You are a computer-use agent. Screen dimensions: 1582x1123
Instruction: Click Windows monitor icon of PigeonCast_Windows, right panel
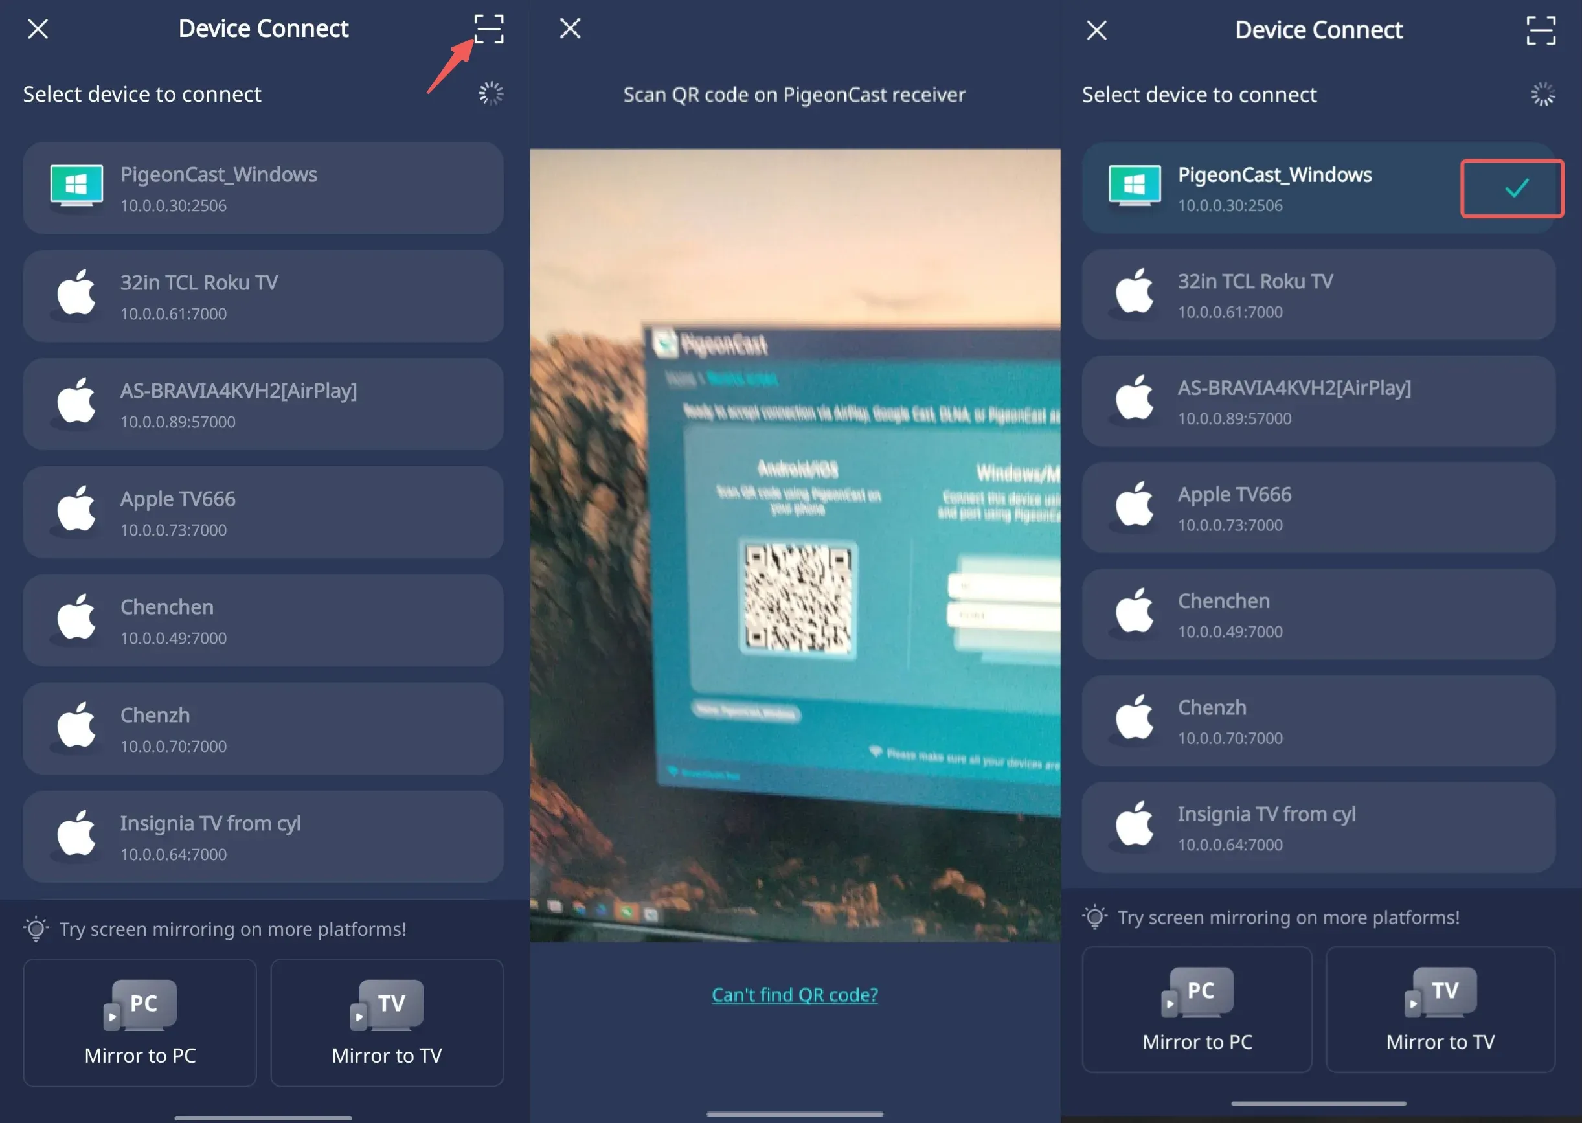[x=1135, y=185]
